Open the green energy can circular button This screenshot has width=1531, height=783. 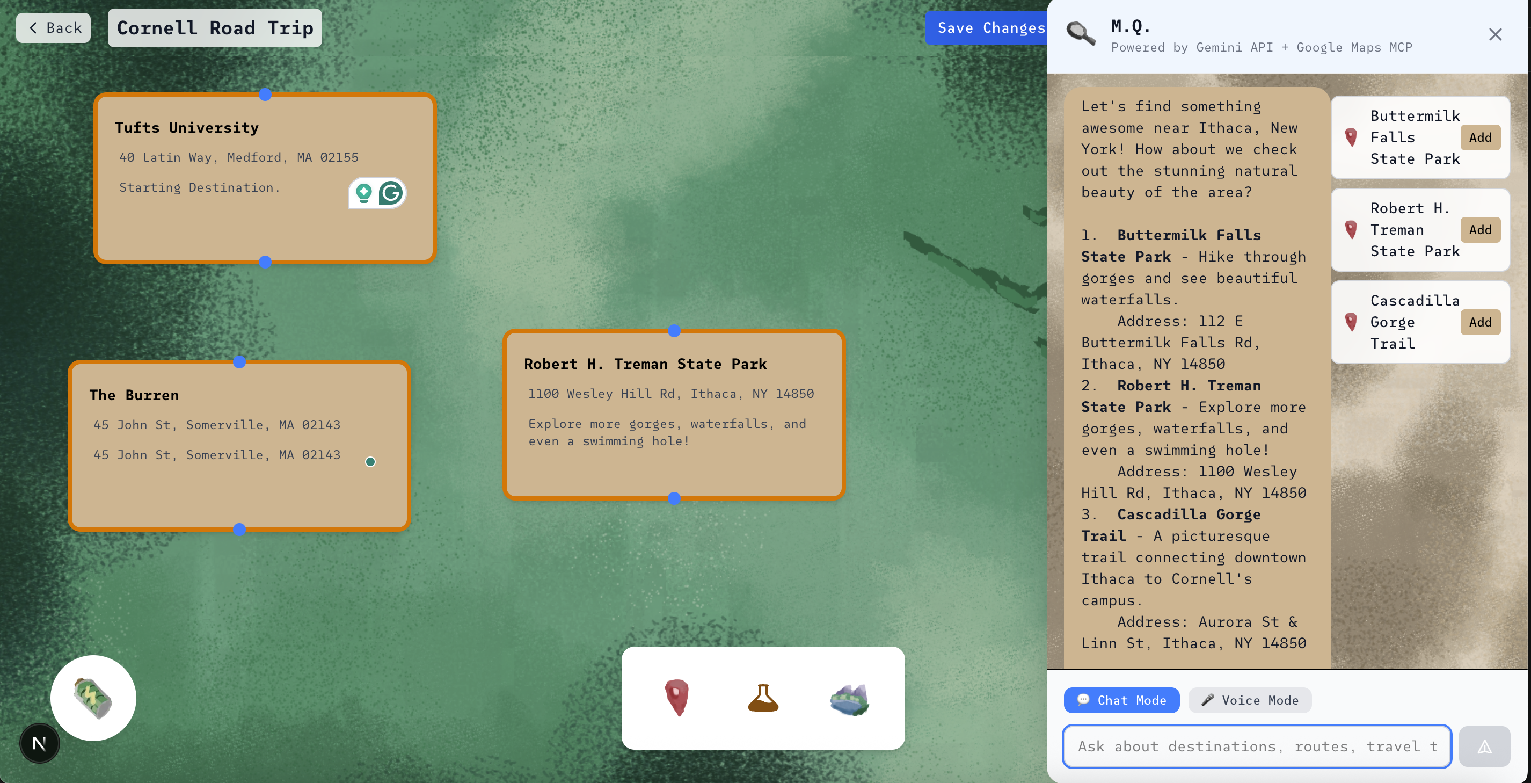[x=93, y=698]
